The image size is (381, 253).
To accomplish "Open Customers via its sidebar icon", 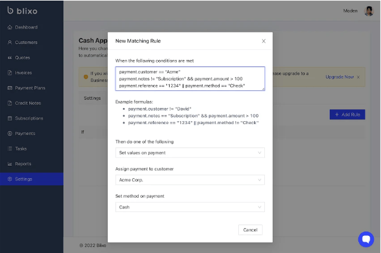I will pyautogui.click(x=10, y=43).
